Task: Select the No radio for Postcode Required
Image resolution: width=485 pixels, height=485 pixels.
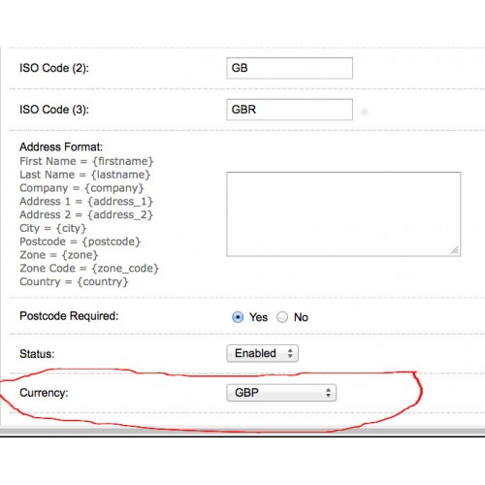Action: coord(282,317)
